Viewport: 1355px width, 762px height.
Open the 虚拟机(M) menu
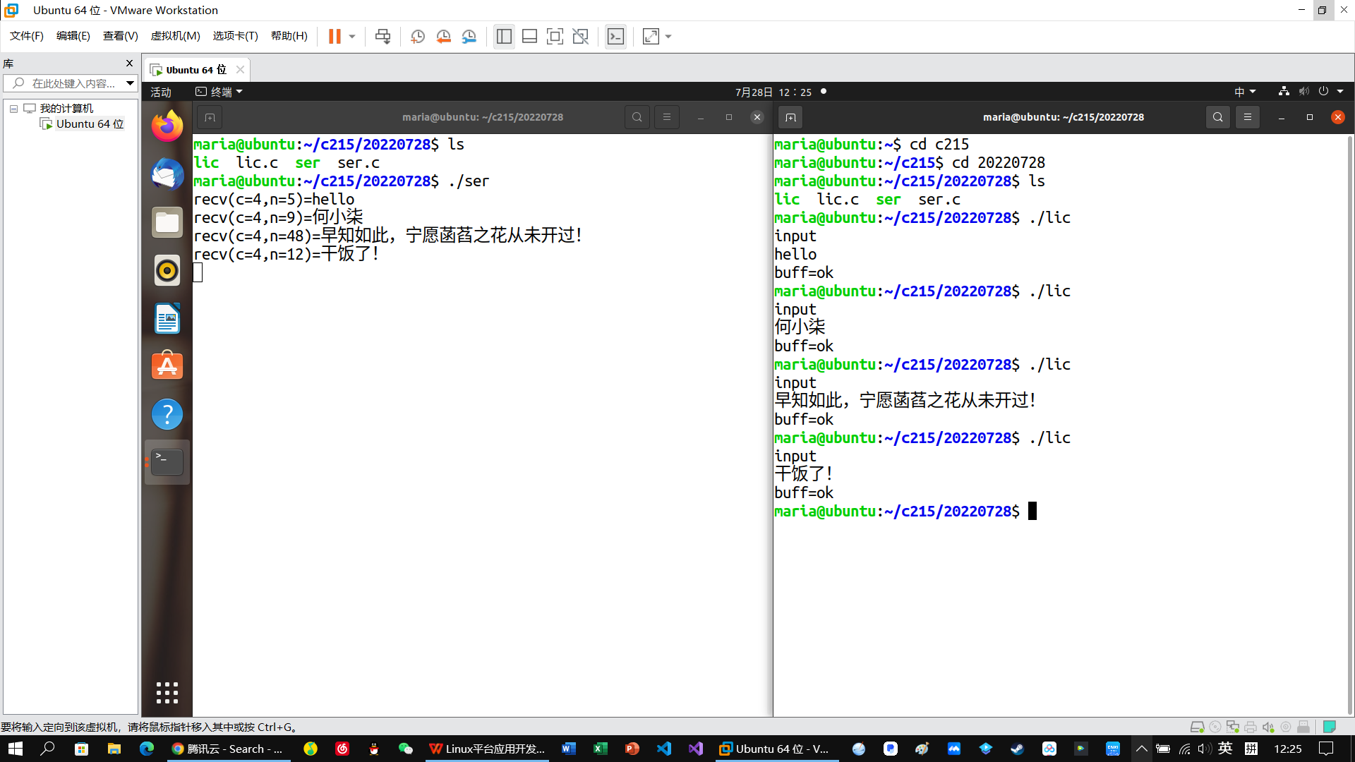pyautogui.click(x=175, y=36)
